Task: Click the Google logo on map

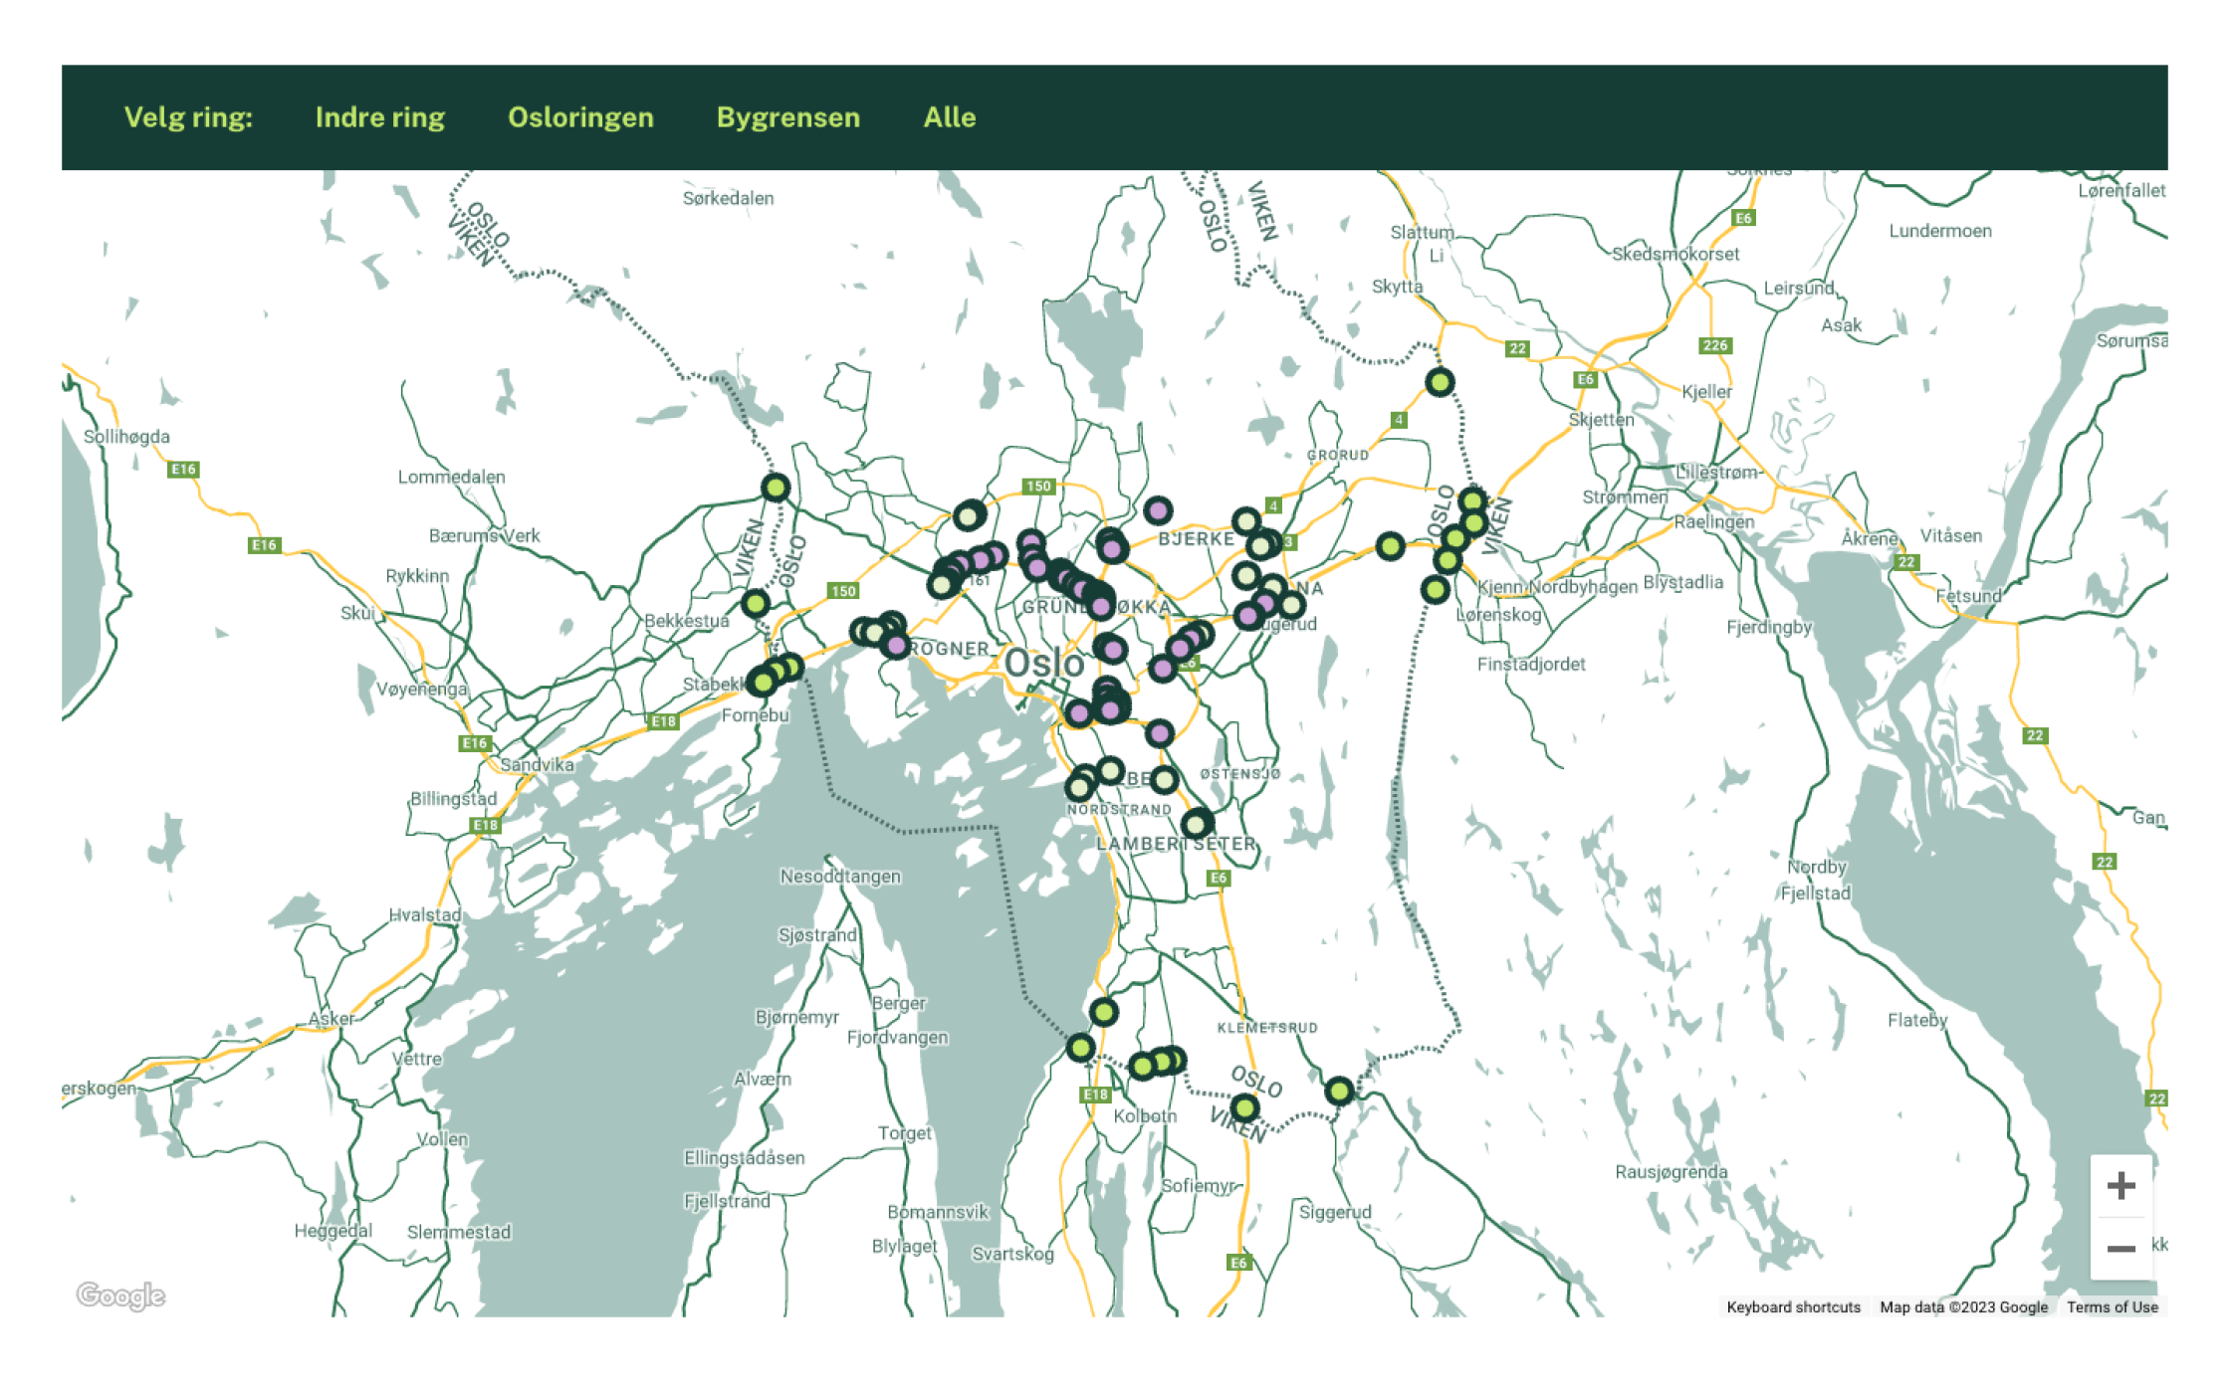Action: [x=120, y=1295]
